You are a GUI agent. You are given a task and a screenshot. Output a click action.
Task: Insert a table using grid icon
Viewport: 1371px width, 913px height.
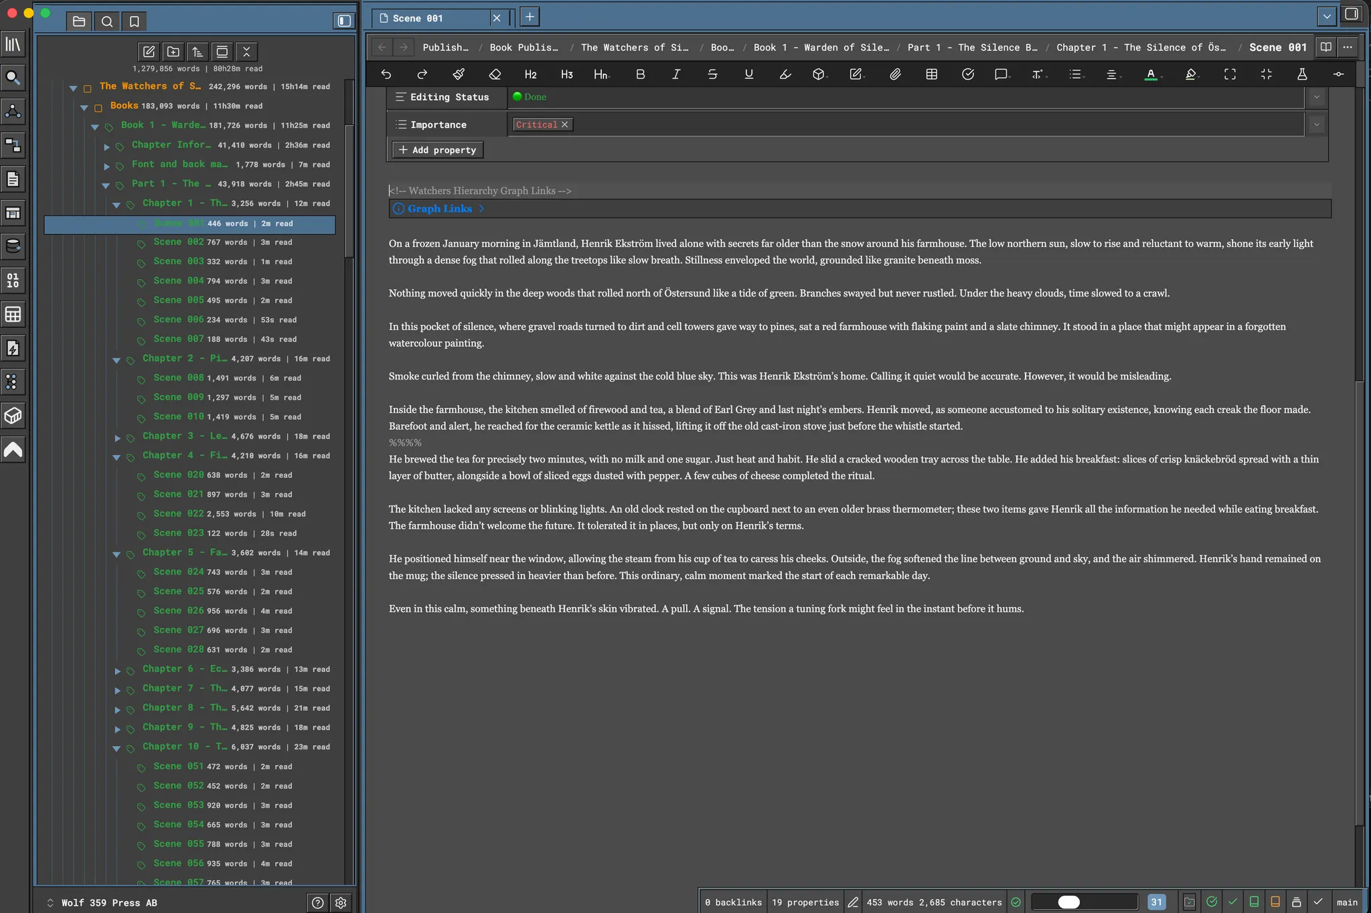coord(931,74)
